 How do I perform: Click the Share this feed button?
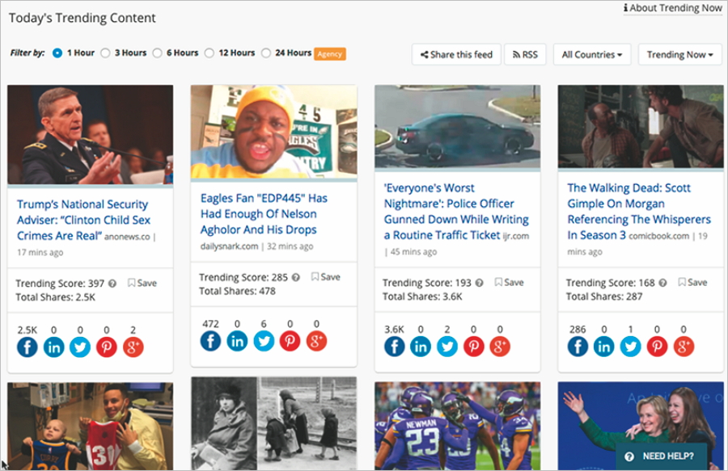[x=456, y=54]
